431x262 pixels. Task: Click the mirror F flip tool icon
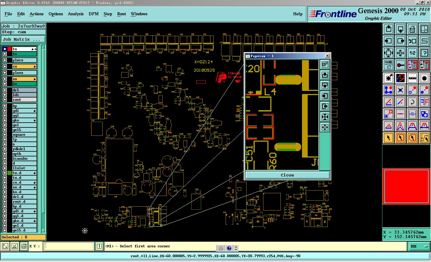point(424,102)
